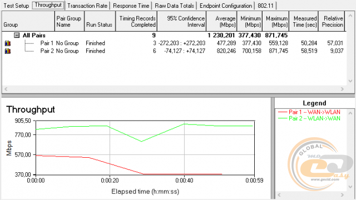Switch to the Transaction Rate tab
Image resolution: width=356 pixels, height=200 pixels.
click(x=87, y=6)
